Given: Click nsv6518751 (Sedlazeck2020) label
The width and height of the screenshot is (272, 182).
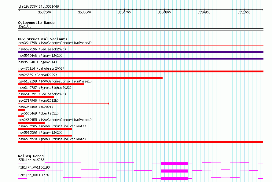Looking at the screenshot, I should point(42,94).
